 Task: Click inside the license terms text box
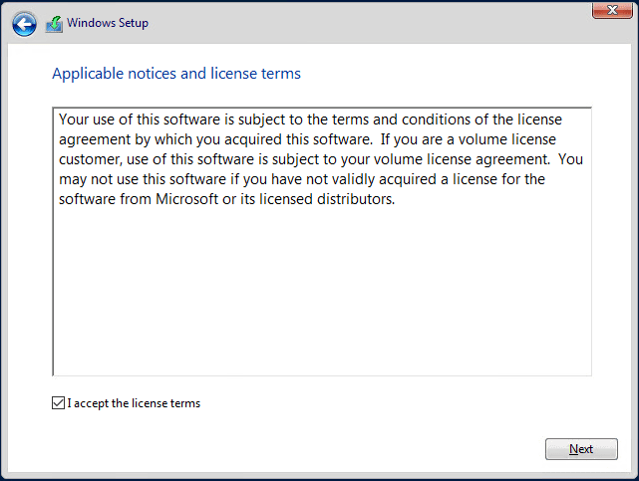(x=321, y=289)
